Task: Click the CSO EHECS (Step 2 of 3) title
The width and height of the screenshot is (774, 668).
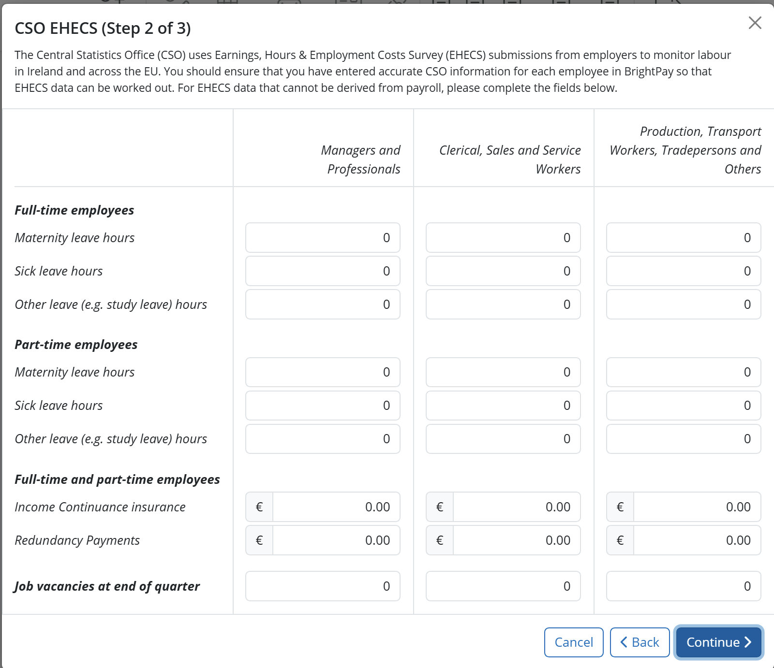Action: pos(103,29)
